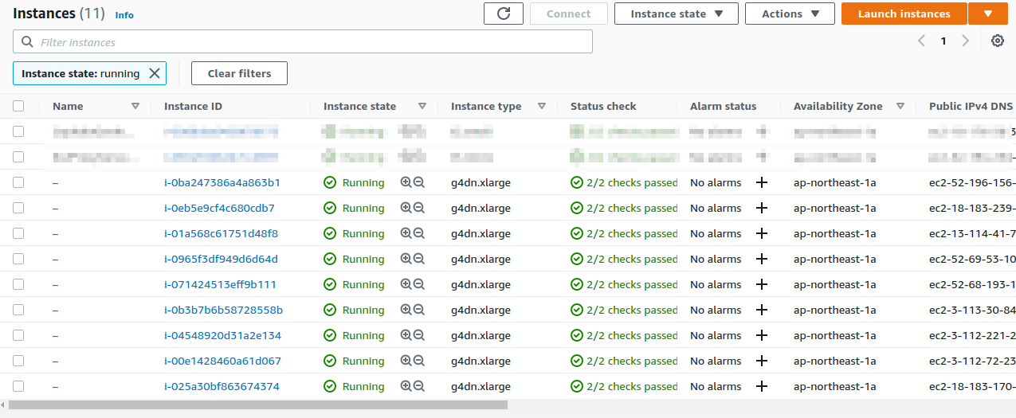Select checkbox for i-0eb5e9cf4c680cdb7

(18, 208)
